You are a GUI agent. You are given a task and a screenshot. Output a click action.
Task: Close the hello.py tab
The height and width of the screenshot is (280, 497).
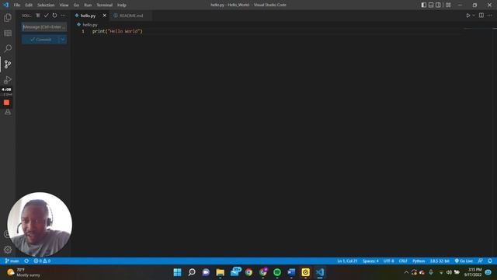(x=105, y=16)
